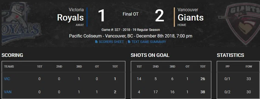Click Victoria's total shots value 26
The image size is (260, 99).
click(x=203, y=79)
